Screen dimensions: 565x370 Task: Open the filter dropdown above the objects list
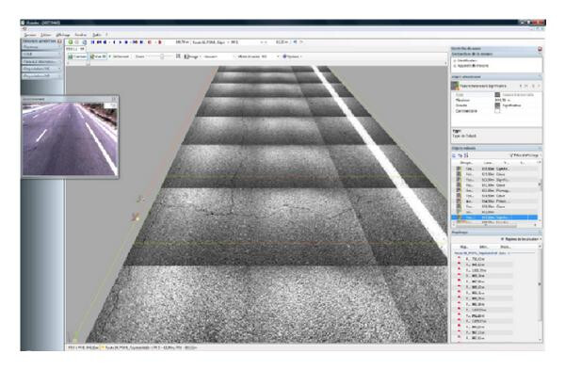[525, 155]
